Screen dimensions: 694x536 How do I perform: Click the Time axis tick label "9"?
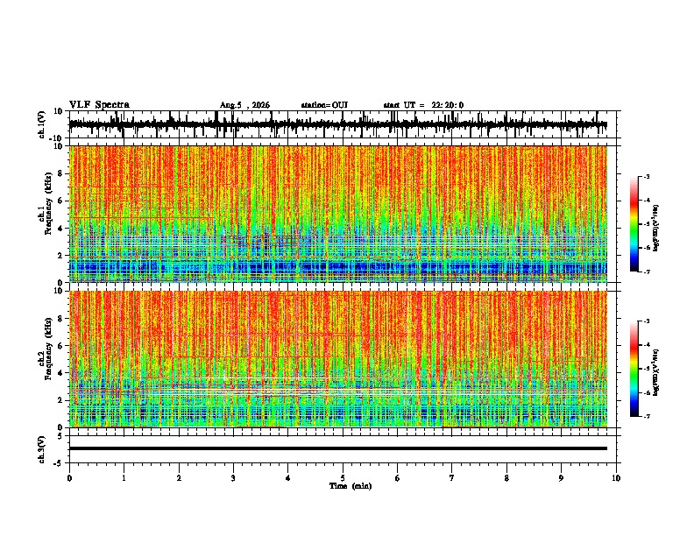pyautogui.click(x=561, y=478)
